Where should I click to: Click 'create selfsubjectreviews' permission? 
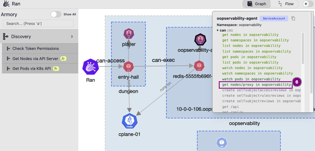point(261,101)
